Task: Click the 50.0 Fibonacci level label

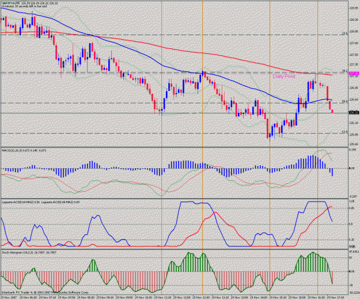Action: [345, 101]
